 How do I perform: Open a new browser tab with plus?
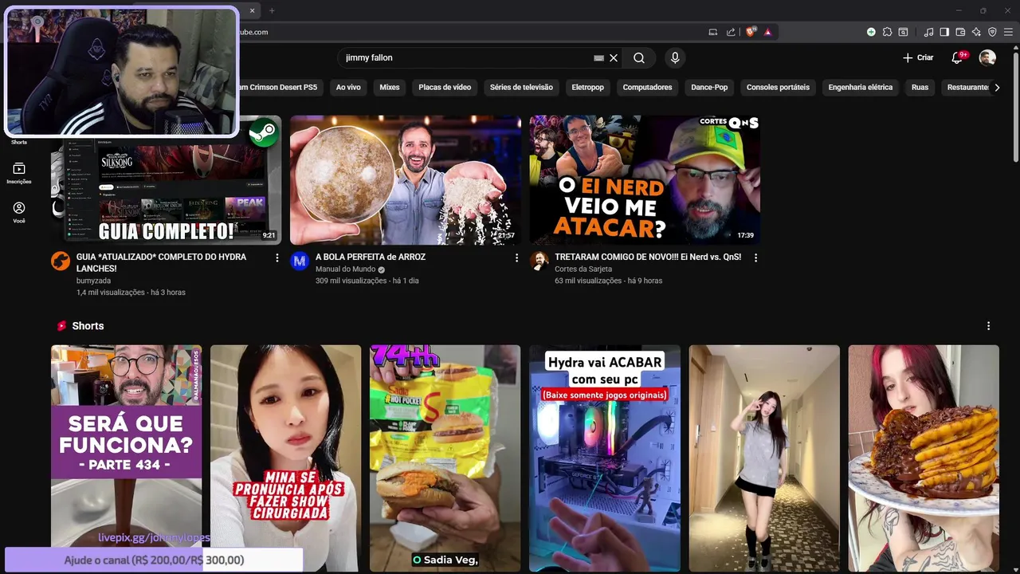coord(272,10)
